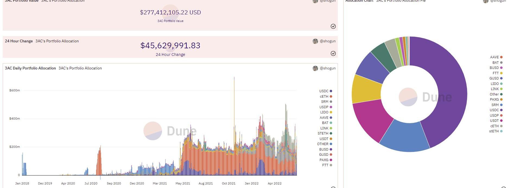Hide stETH in the allocation pie legend
Viewport: 508px width, 188px height.
pyautogui.click(x=496, y=131)
